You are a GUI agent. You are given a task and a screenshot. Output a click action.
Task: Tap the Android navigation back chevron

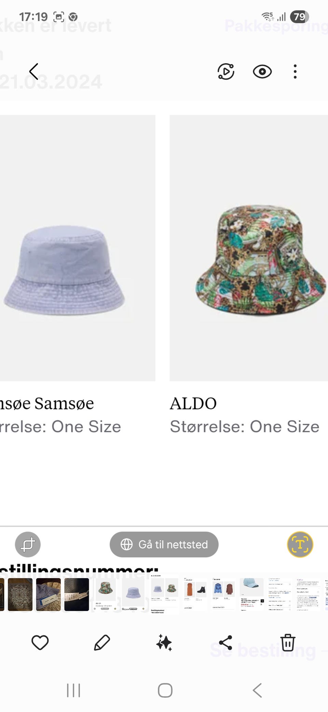pyautogui.click(x=257, y=690)
